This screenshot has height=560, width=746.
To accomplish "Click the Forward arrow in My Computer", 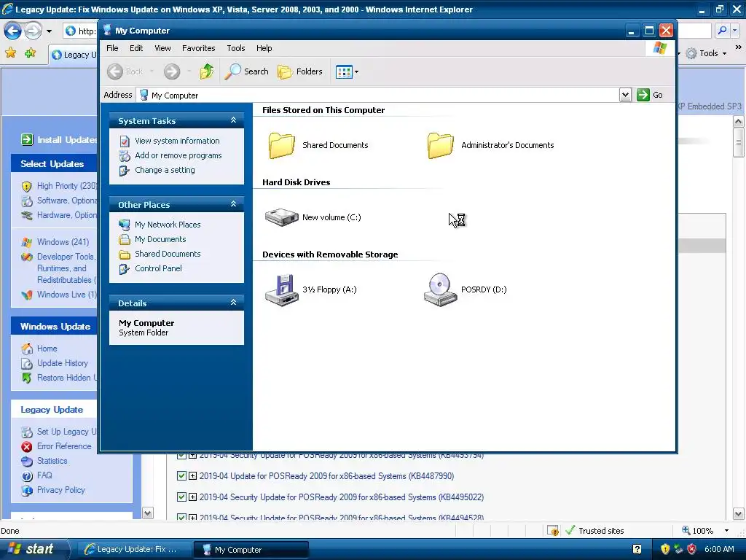I will point(172,71).
